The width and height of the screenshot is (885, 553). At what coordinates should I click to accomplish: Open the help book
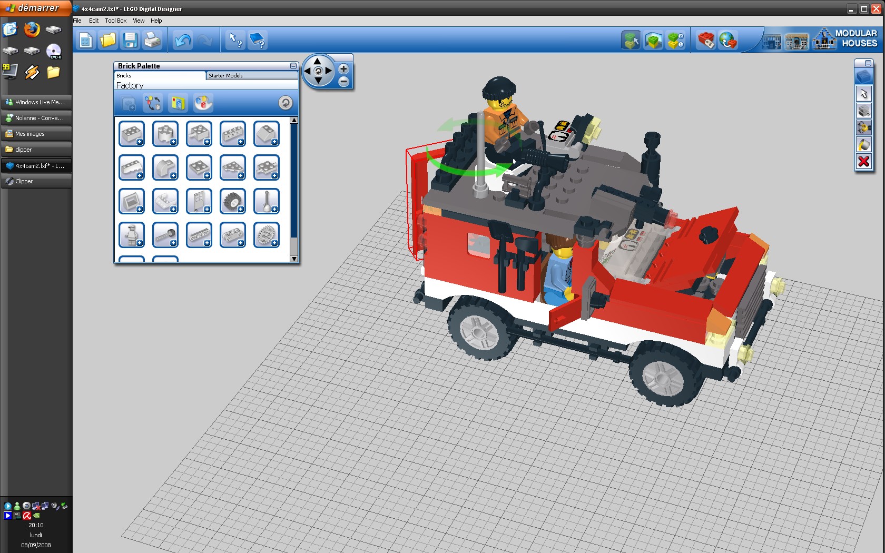tap(258, 41)
